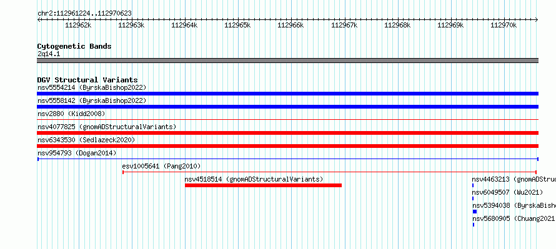Open the DGV Structural Variants track heading
Viewport: 556px width, 249px height.
click(87, 80)
